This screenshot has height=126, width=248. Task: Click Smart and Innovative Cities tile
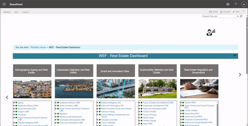point(116,71)
